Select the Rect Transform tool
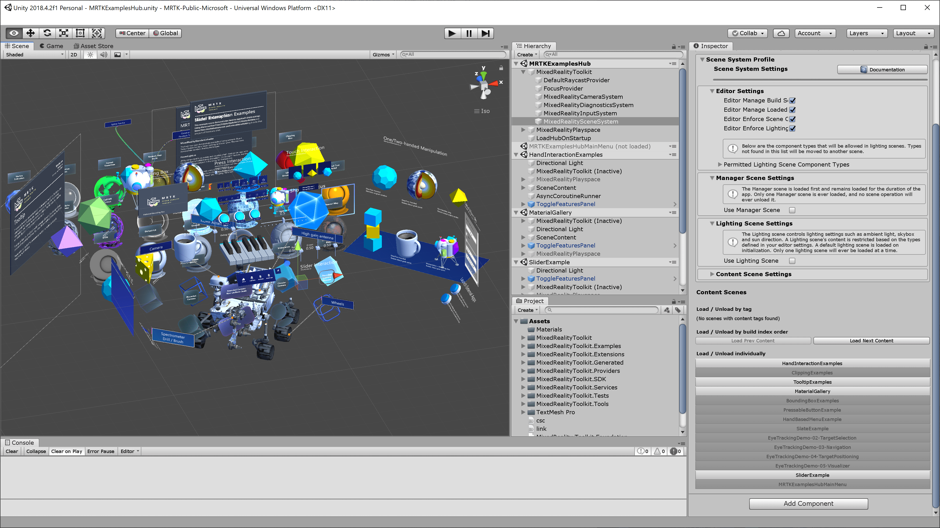The width and height of the screenshot is (940, 528). 80,33
